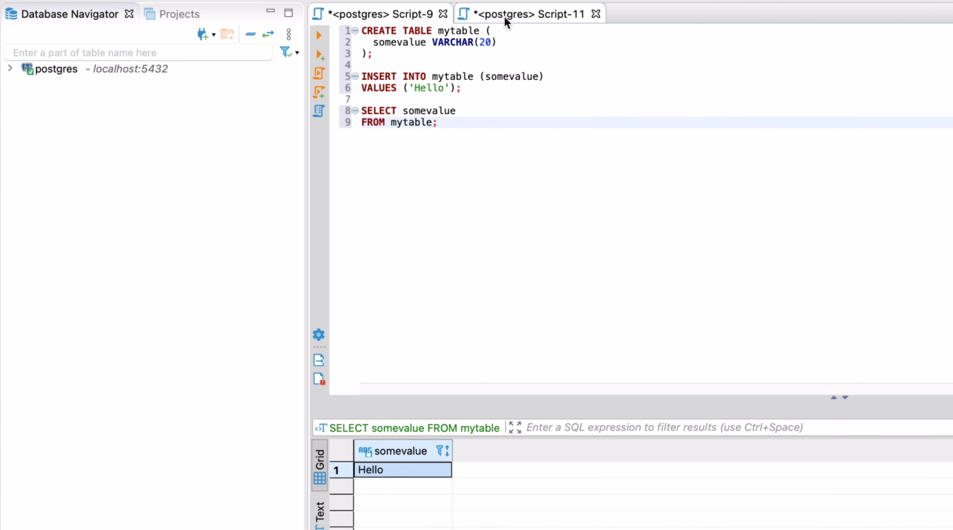The image size is (953, 530).
Task: Open the navigator filter settings dropdown
Action: 297,53
